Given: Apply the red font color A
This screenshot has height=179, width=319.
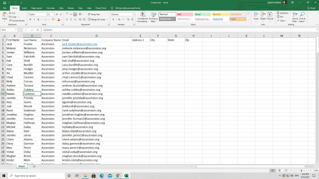Looking at the screenshot, I should click(x=59, y=20).
